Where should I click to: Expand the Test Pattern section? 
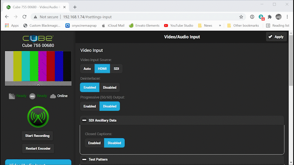pos(84,159)
